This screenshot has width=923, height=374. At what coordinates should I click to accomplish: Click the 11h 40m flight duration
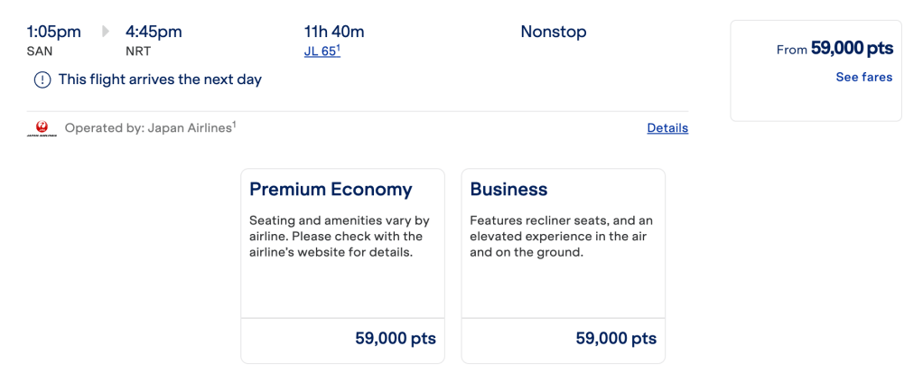334,32
